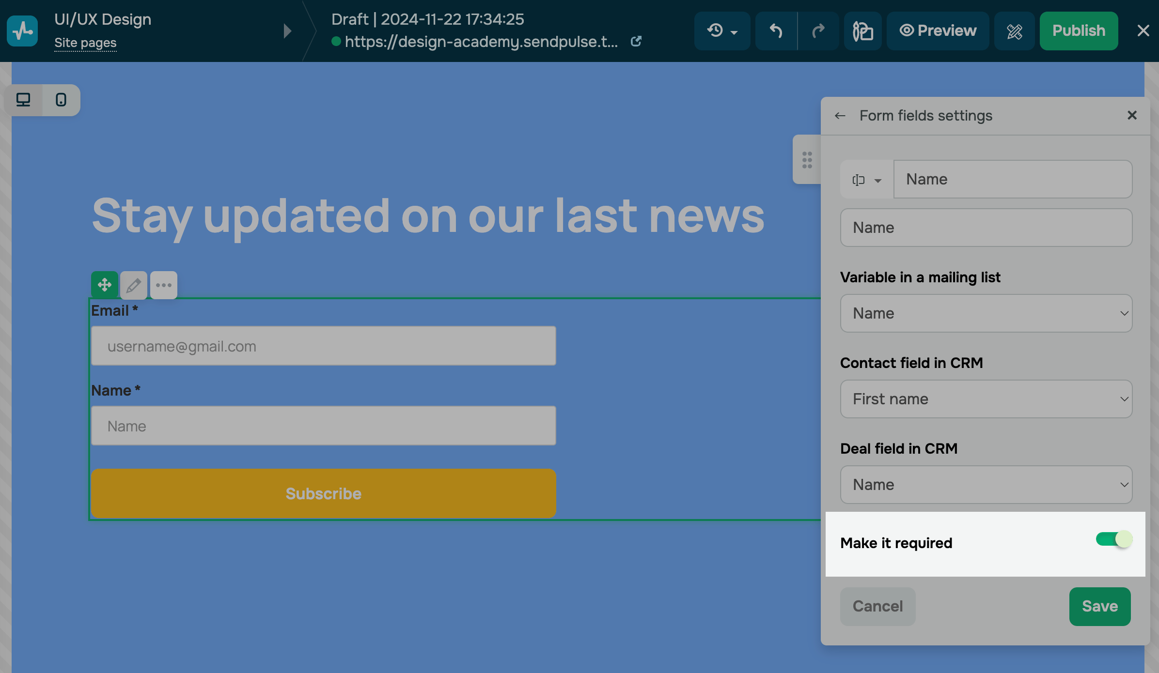This screenshot has width=1159, height=673.
Task: Expand the Contact field in CRM dropdown
Action: pos(986,399)
